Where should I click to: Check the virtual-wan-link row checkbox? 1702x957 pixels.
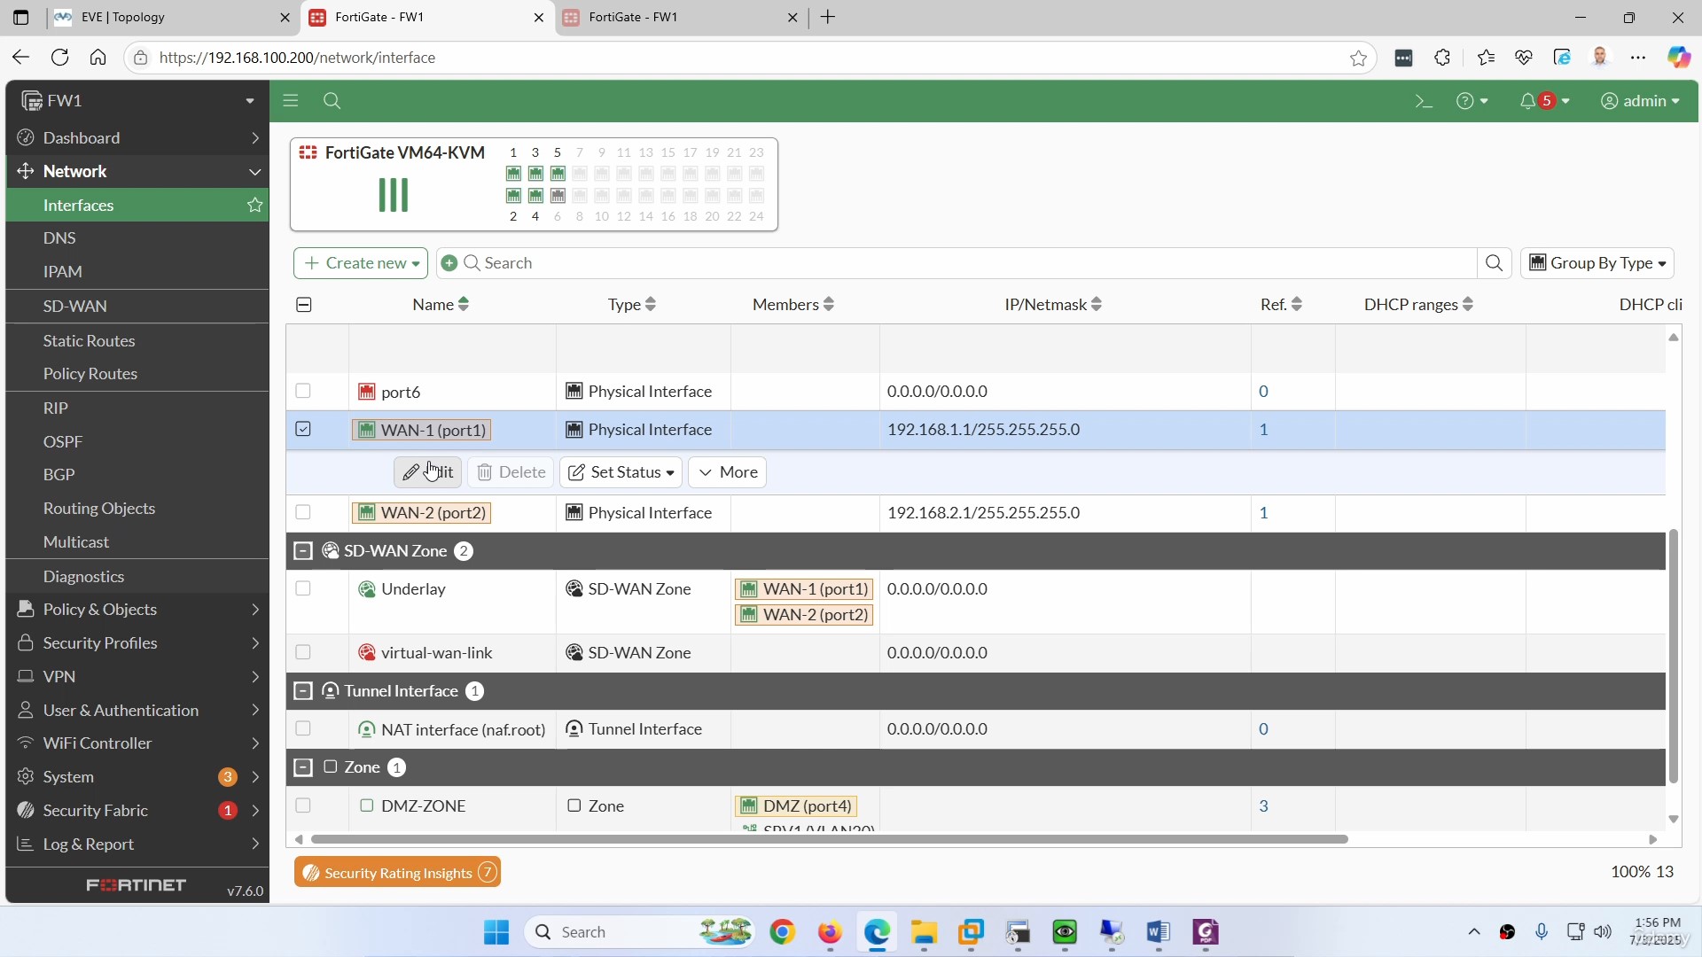tap(303, 652)
